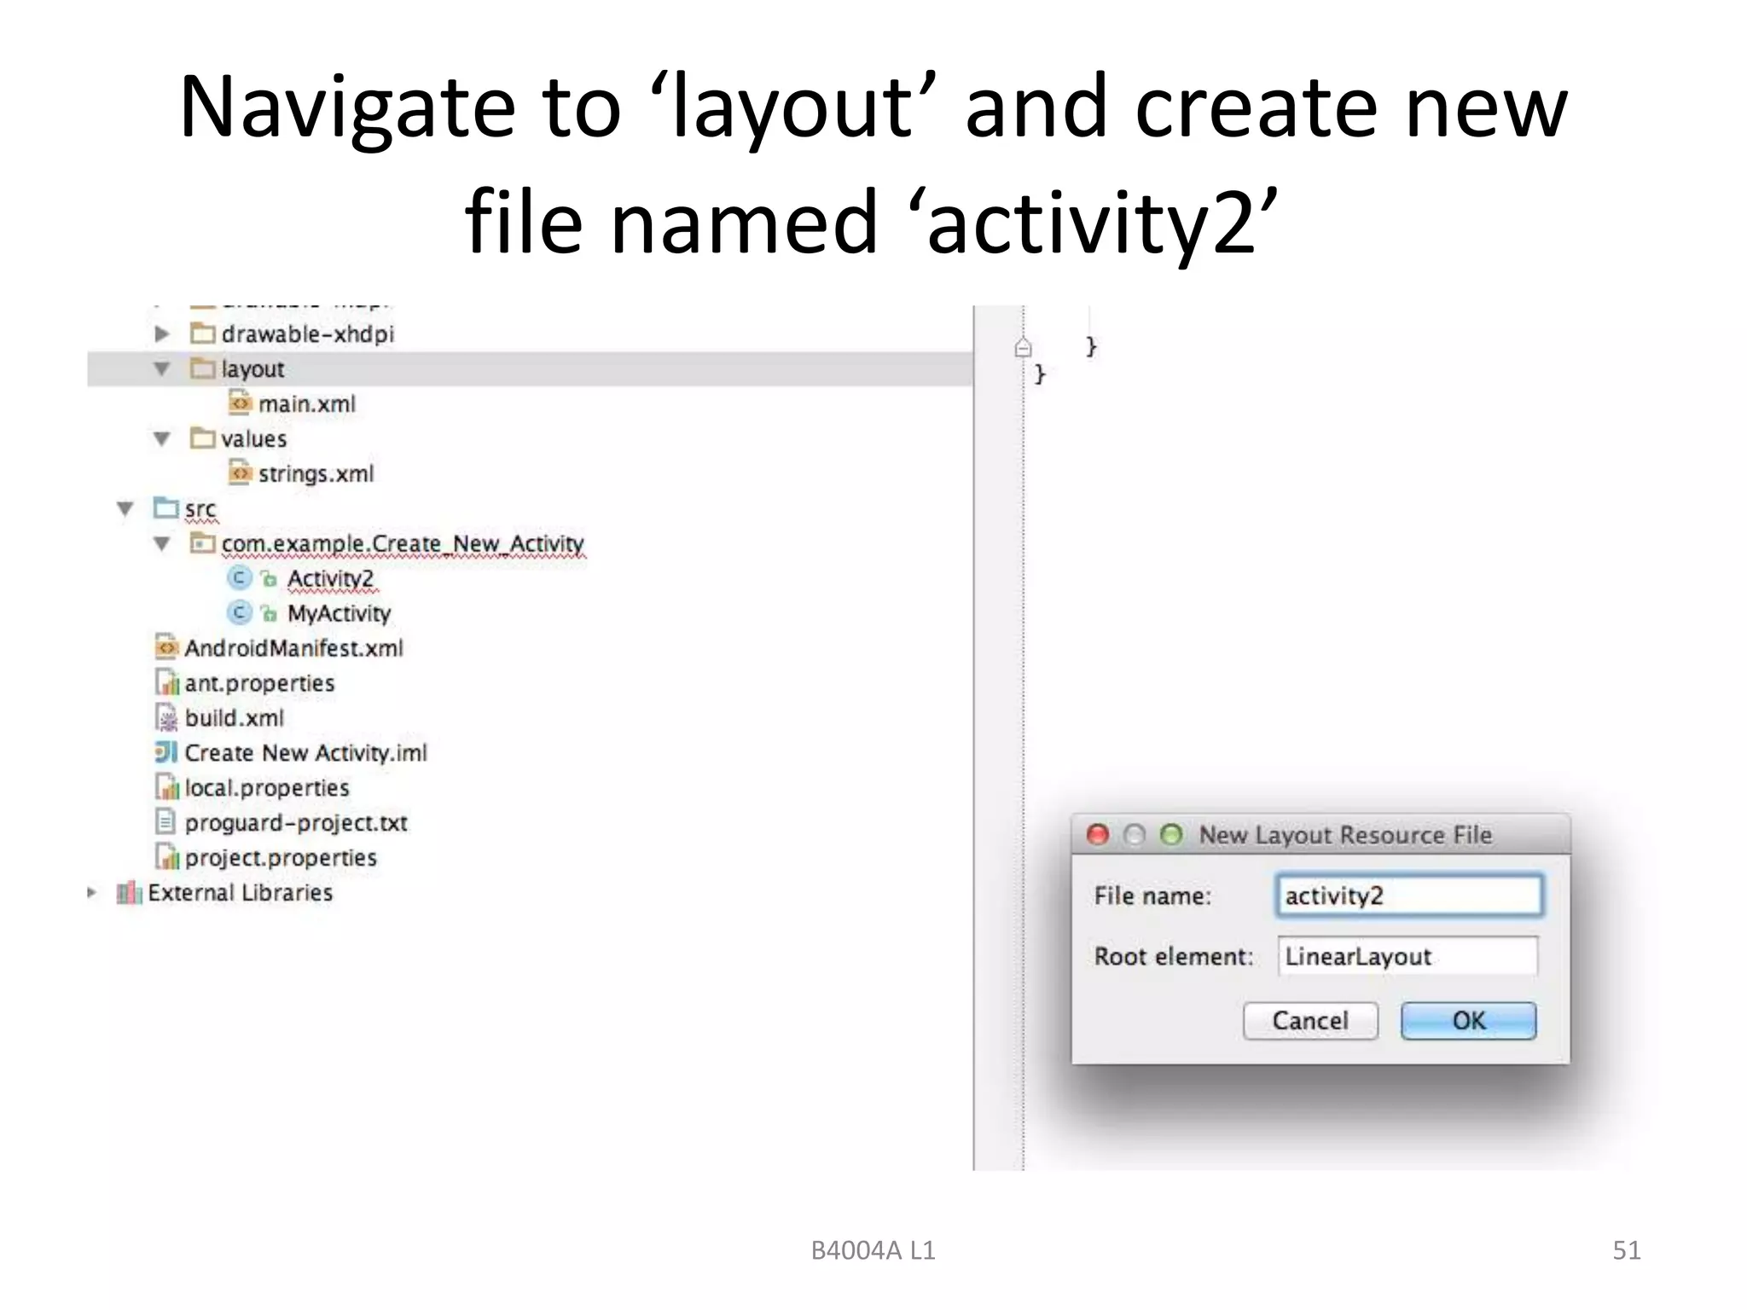
Task: Confirm the dialog with OK
Action: [1468, 1021]
